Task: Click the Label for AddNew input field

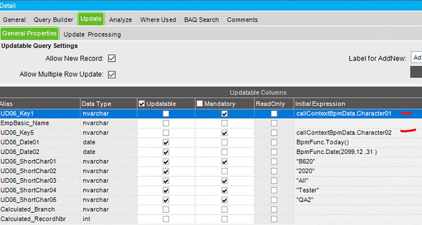Action: click(416, 57)
